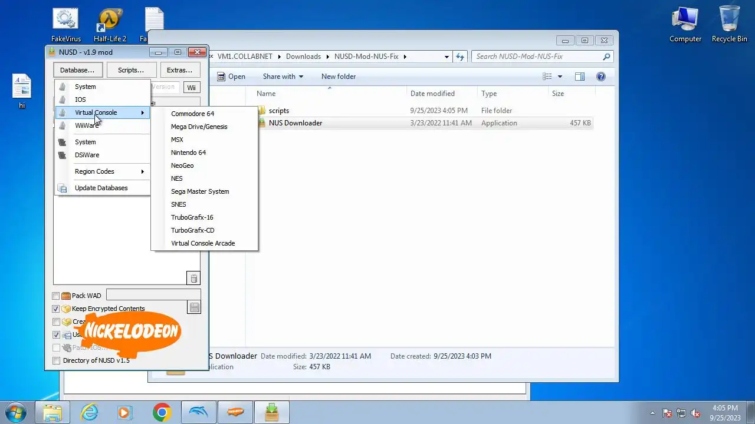Select Nintendo 64 in Virtual Console list
755x424 pixels.
click(204, 153)
